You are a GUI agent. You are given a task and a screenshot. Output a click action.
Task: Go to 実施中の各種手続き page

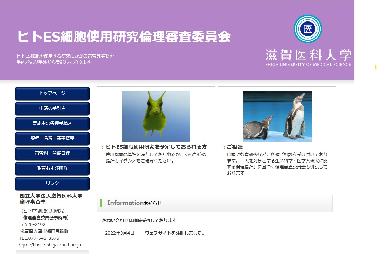(52, 123)
